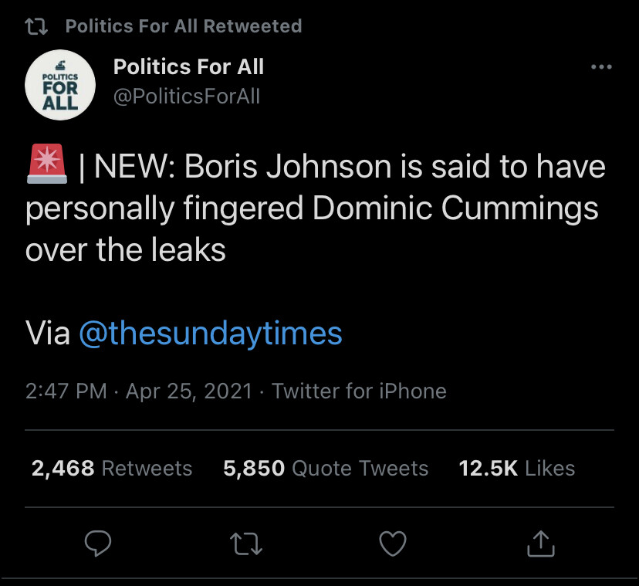Open the three-dot more options menu
The height and width of the screenshot is (586, 639).
[600, 67]
